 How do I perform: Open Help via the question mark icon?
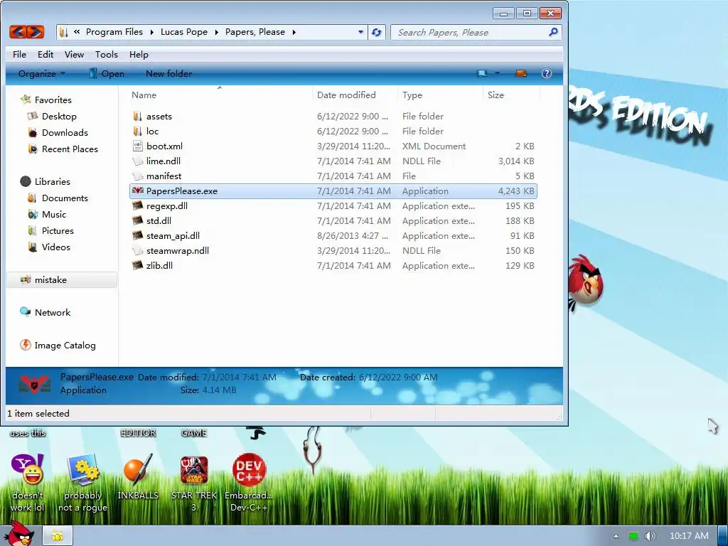[547, 73]
